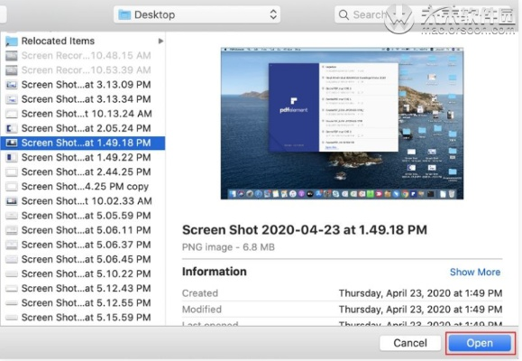
Task: Select Screen Shot...at 5.15.59 PM
Action: tap(83, 318)
